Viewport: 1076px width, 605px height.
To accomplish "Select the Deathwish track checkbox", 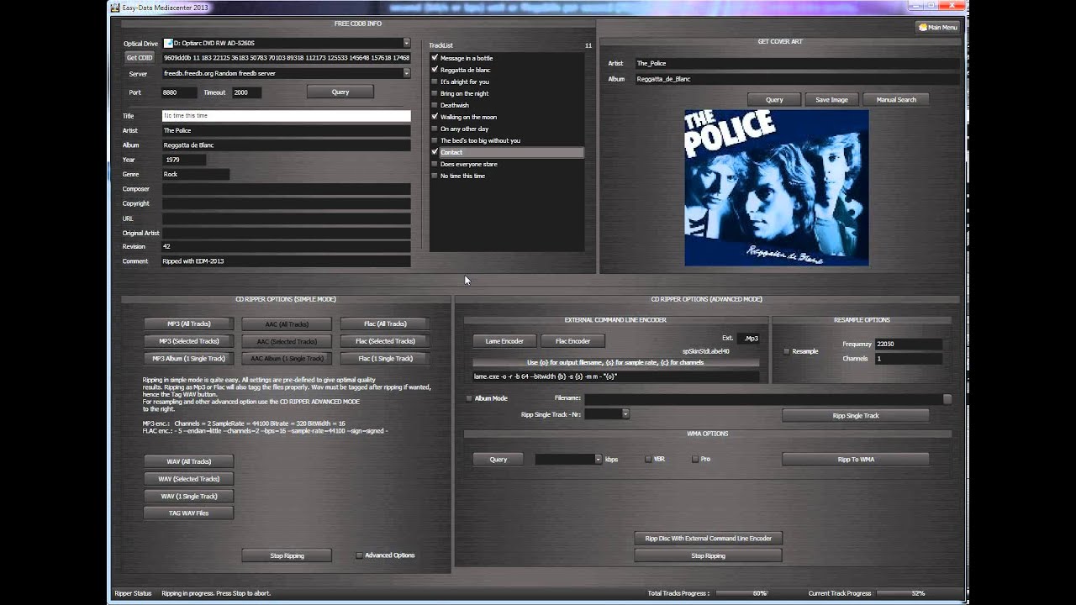I will click(435, 105).
